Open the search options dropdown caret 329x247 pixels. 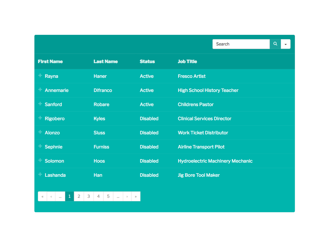[285, 44]
